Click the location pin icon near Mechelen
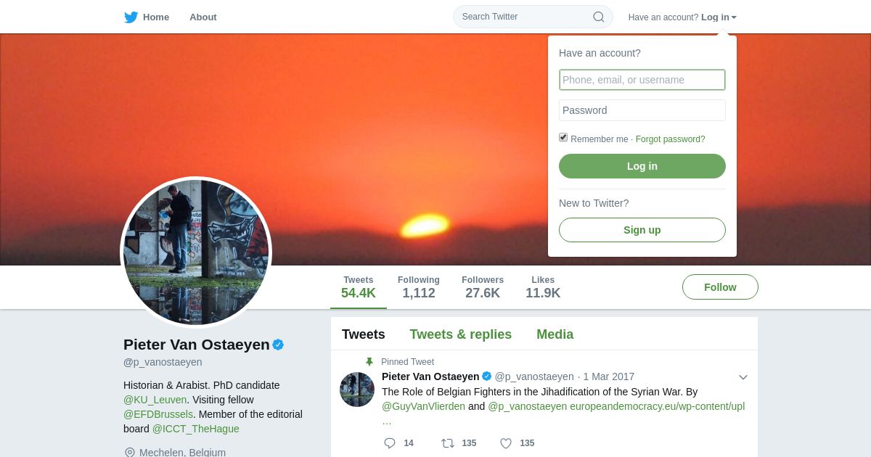871x457 pixels. 130,453
